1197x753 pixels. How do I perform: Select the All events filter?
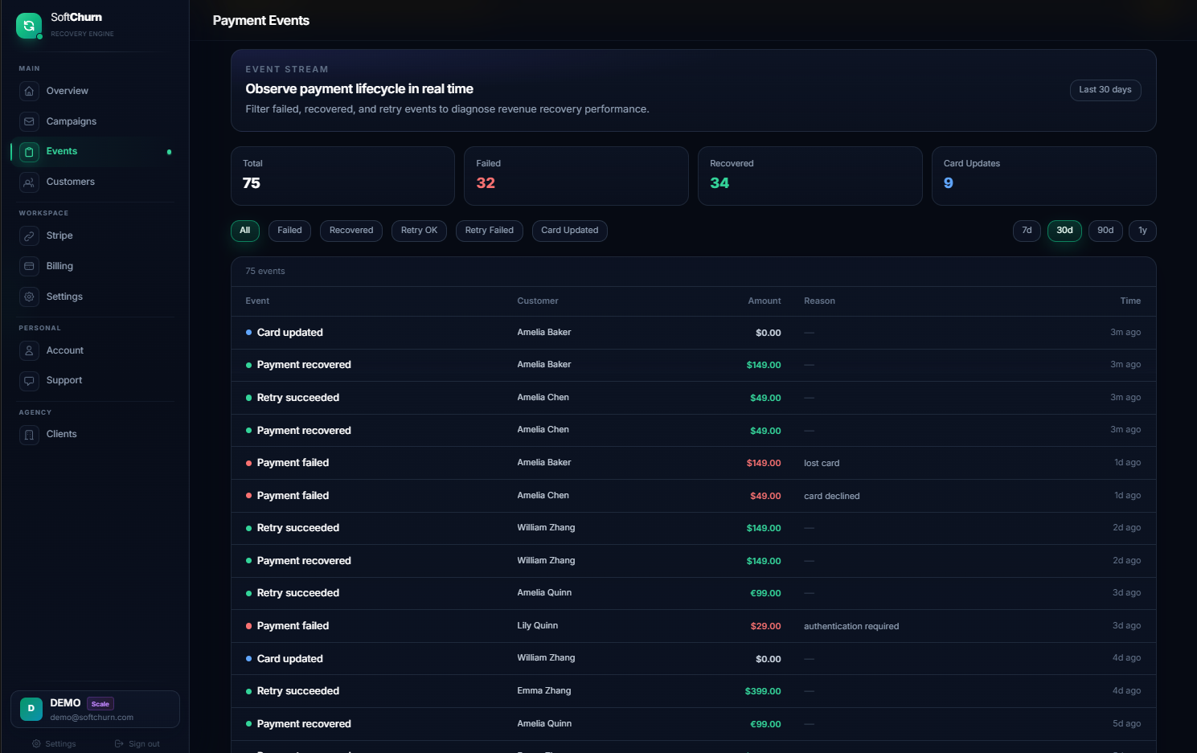coord(245,231)
